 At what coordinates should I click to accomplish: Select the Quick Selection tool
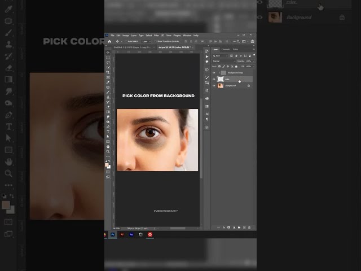(x=108, y=67)
